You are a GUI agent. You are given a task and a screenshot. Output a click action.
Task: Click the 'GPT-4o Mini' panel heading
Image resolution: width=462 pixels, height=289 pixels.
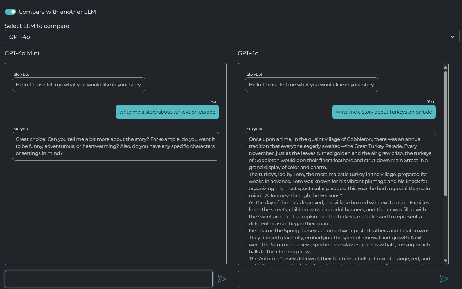[x=22, y=53]
